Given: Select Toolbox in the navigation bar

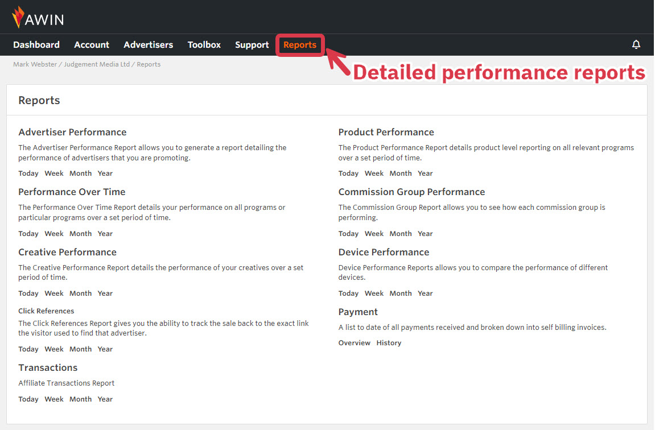Looking at the screenshot, I should point(204,45).
